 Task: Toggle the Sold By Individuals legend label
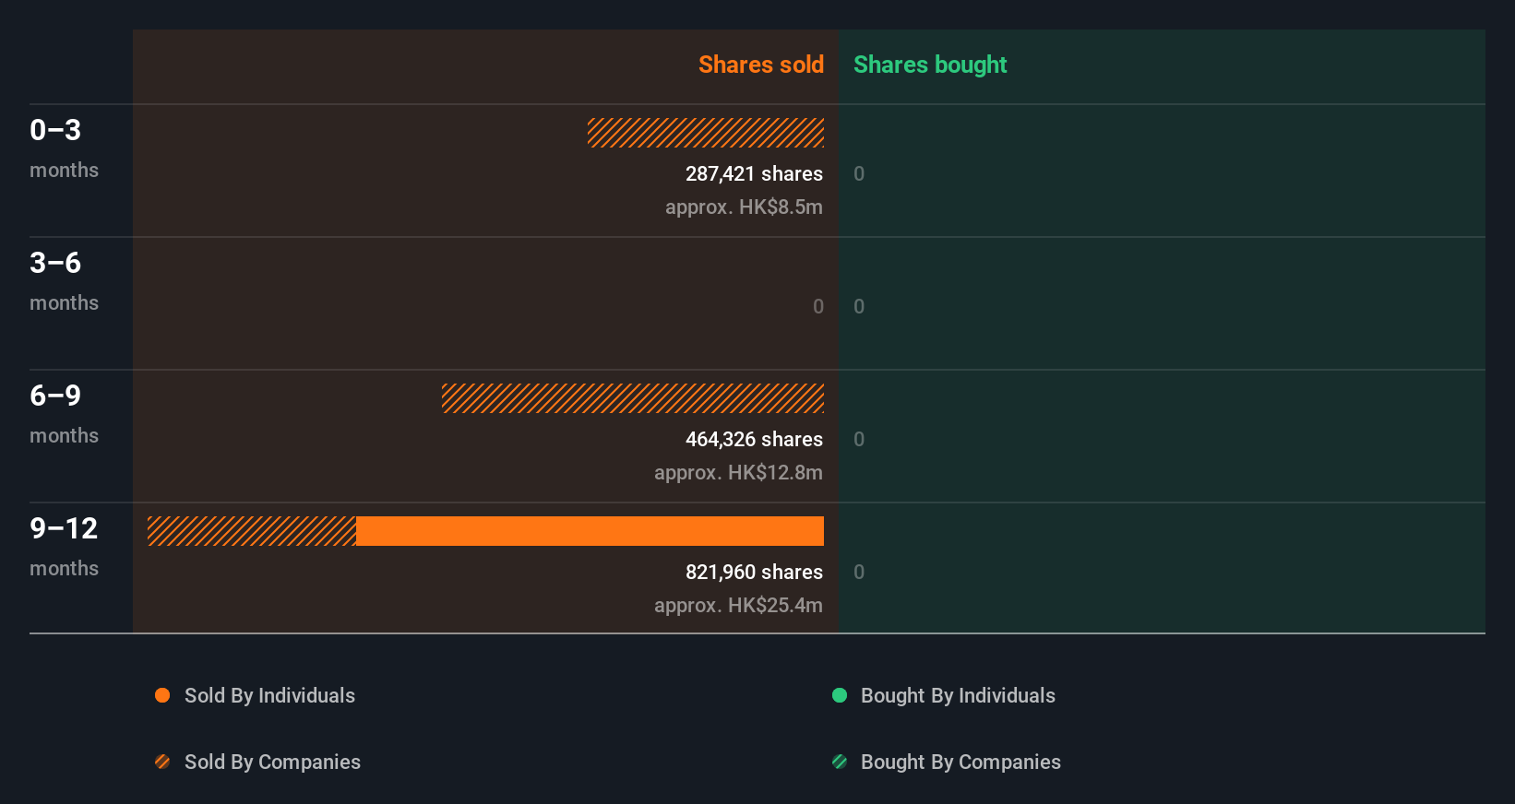point(269,695)
